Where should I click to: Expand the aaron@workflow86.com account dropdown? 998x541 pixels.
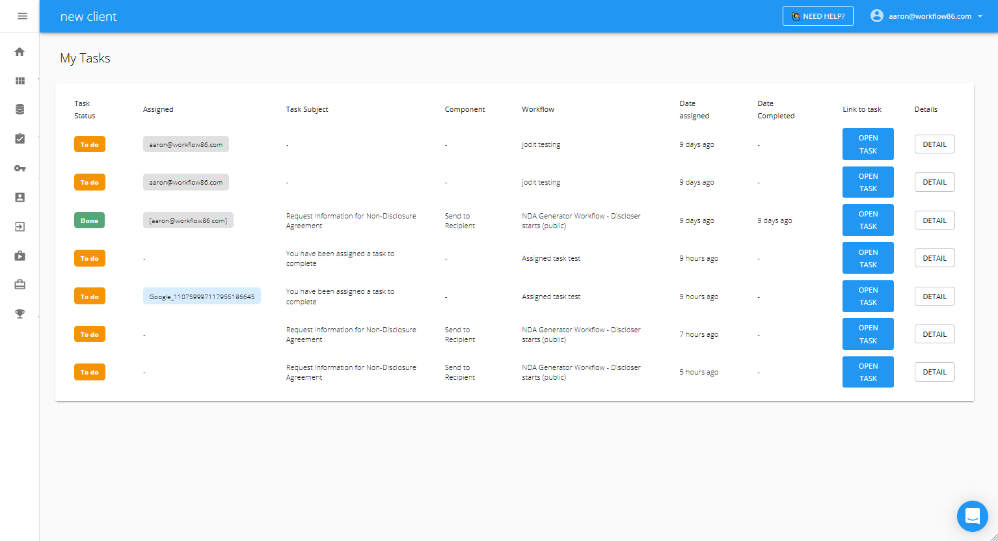pyautogui.click(x=926, y=16)
